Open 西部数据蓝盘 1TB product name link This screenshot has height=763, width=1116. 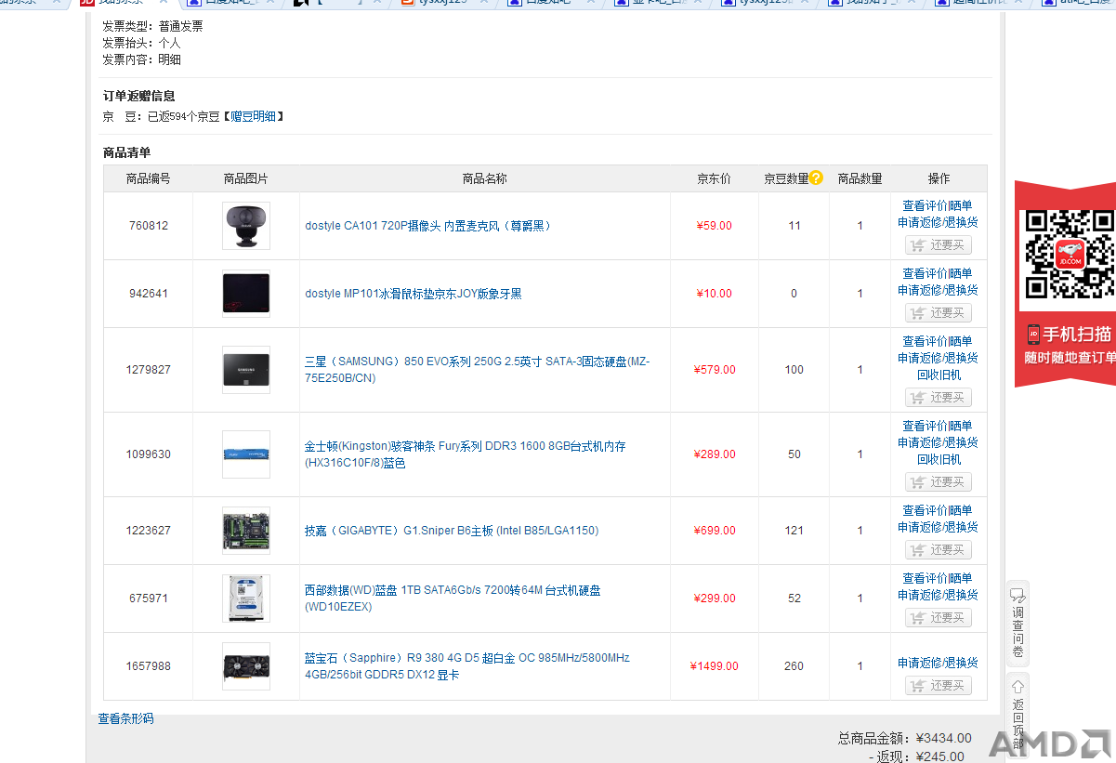point(453,599)
